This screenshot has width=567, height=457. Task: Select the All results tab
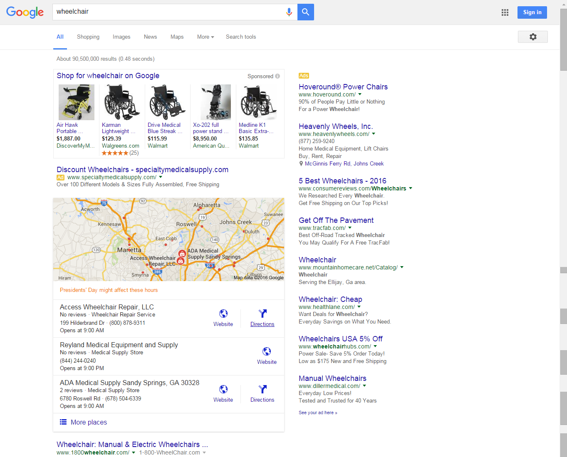[60, 37]
